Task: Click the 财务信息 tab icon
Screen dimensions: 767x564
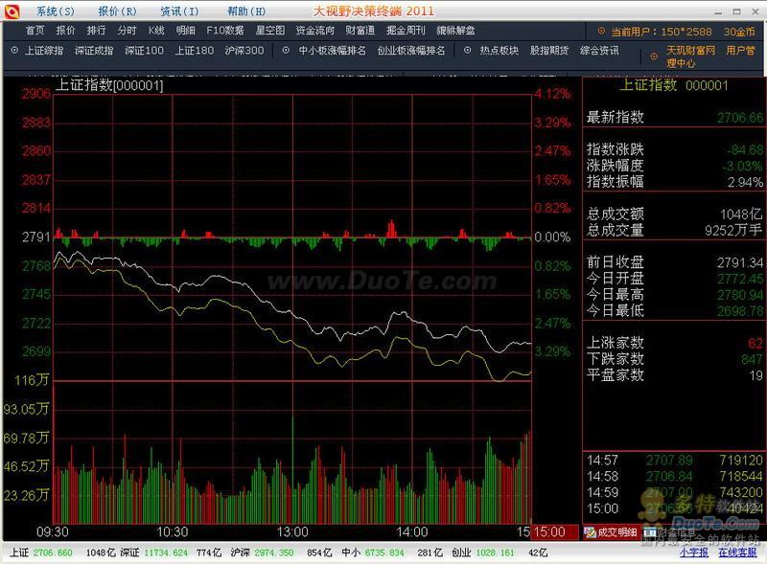Action: [x=650, y=532]
